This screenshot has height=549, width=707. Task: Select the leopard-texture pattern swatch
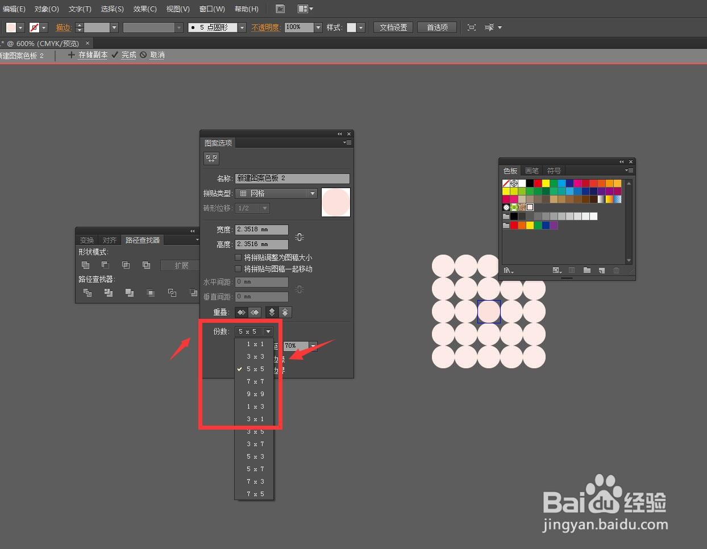pyautogui.click(x=522, y=207)
